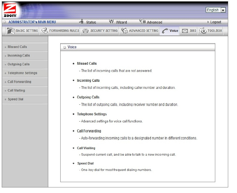Click Missed Calls heading in Voice panel
This screenshot has width=237, height=193.
[87, 64]
